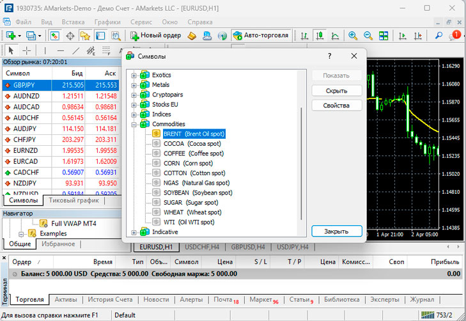This screenshot has height=321, width=466.
Task: Open the search magnifier icon
Action: (x=439, y=36)
